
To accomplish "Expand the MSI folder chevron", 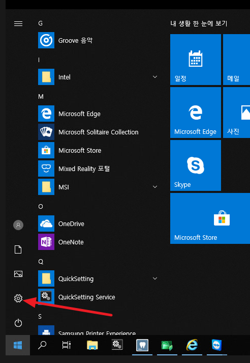I will (155, 187).
